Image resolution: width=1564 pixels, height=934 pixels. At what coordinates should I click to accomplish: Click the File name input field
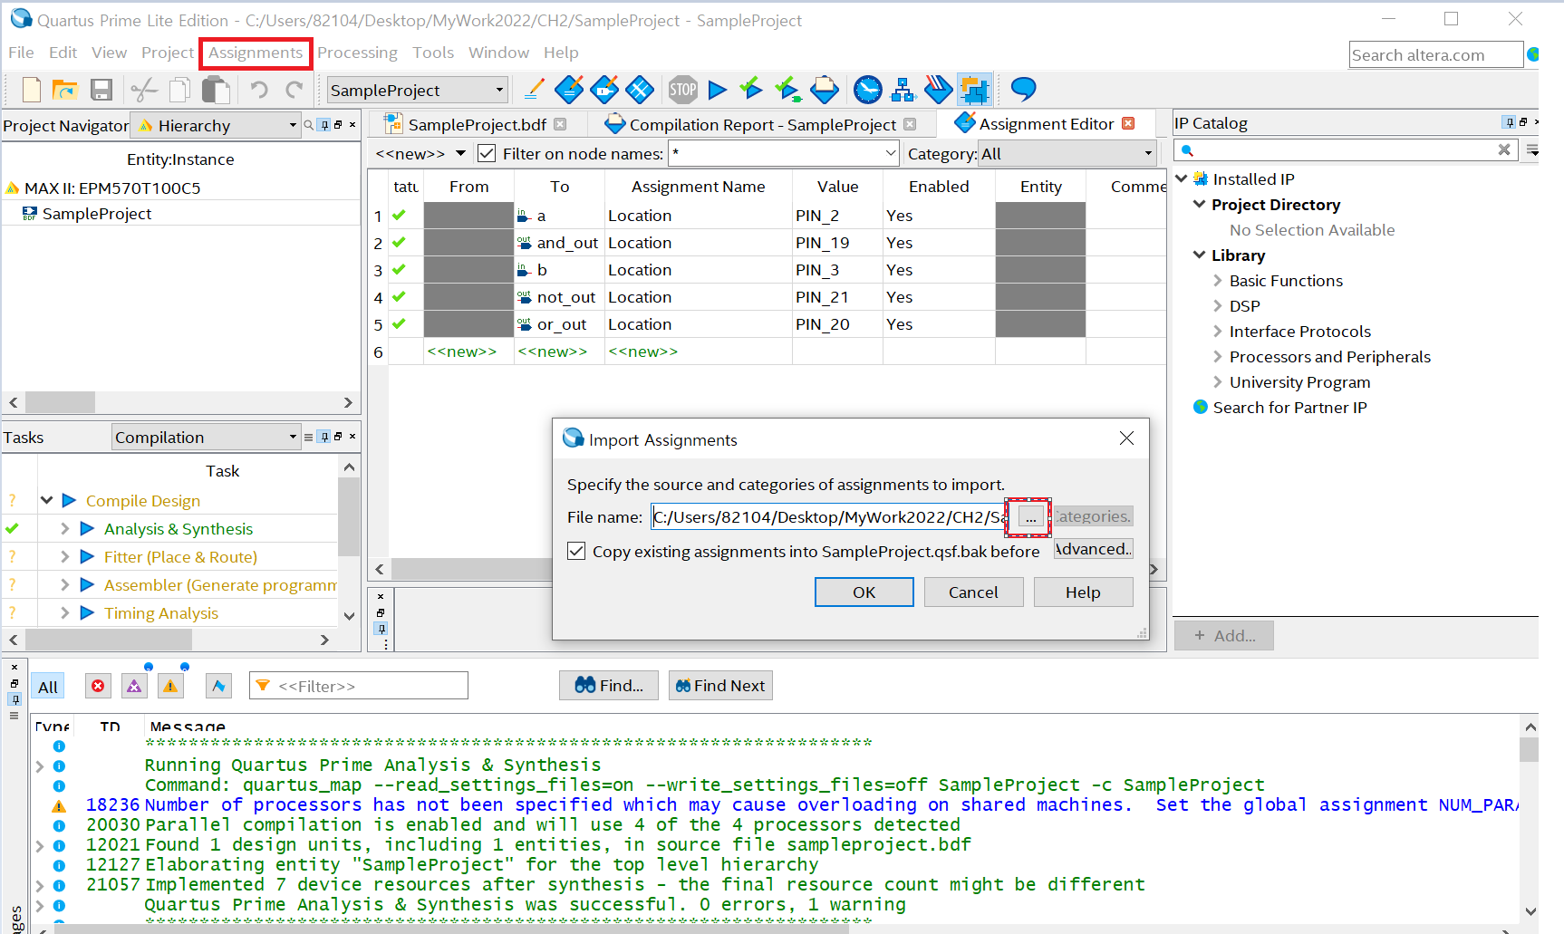coord(828,516)
